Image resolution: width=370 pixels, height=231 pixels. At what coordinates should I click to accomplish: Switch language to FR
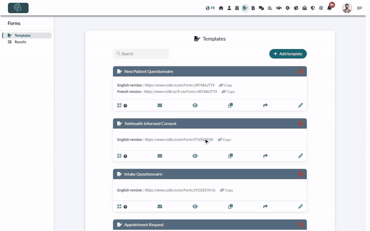click(x=210, y=8)
